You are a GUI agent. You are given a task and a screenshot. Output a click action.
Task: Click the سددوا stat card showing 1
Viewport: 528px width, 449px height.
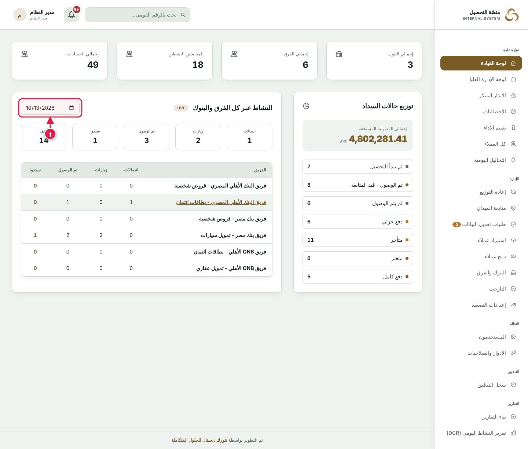(x=95, y=137)
